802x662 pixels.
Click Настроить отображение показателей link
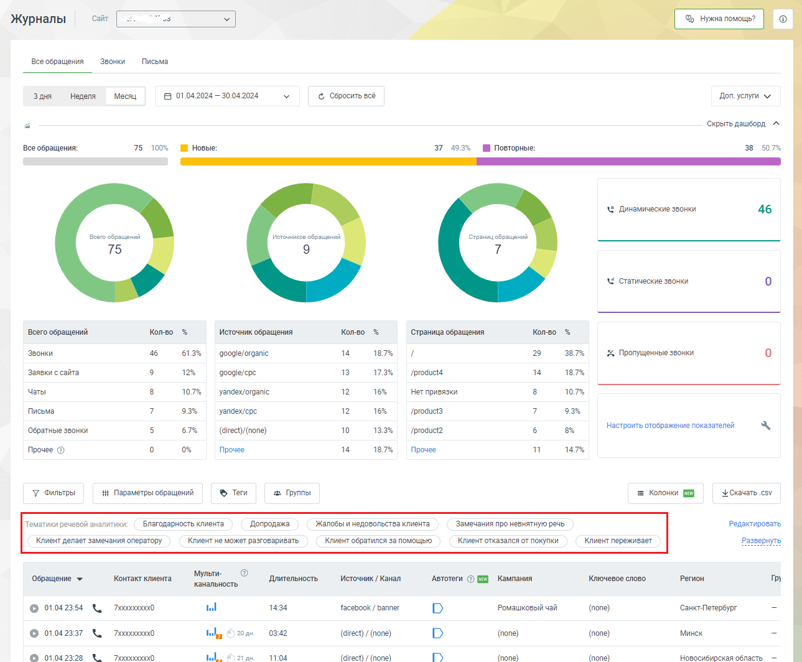[670, 426]
